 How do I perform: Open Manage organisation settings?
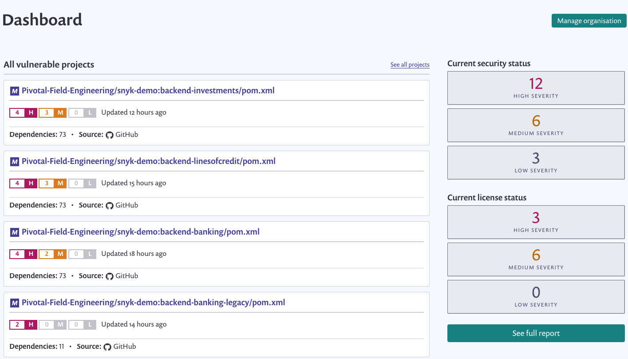(589, 21)
